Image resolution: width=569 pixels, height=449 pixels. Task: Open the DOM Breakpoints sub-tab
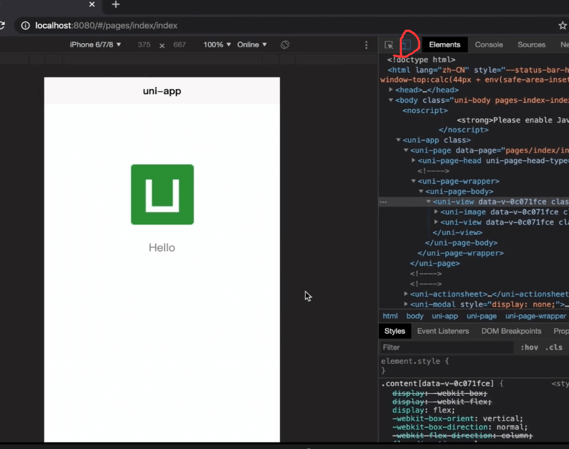click(511, 331)
